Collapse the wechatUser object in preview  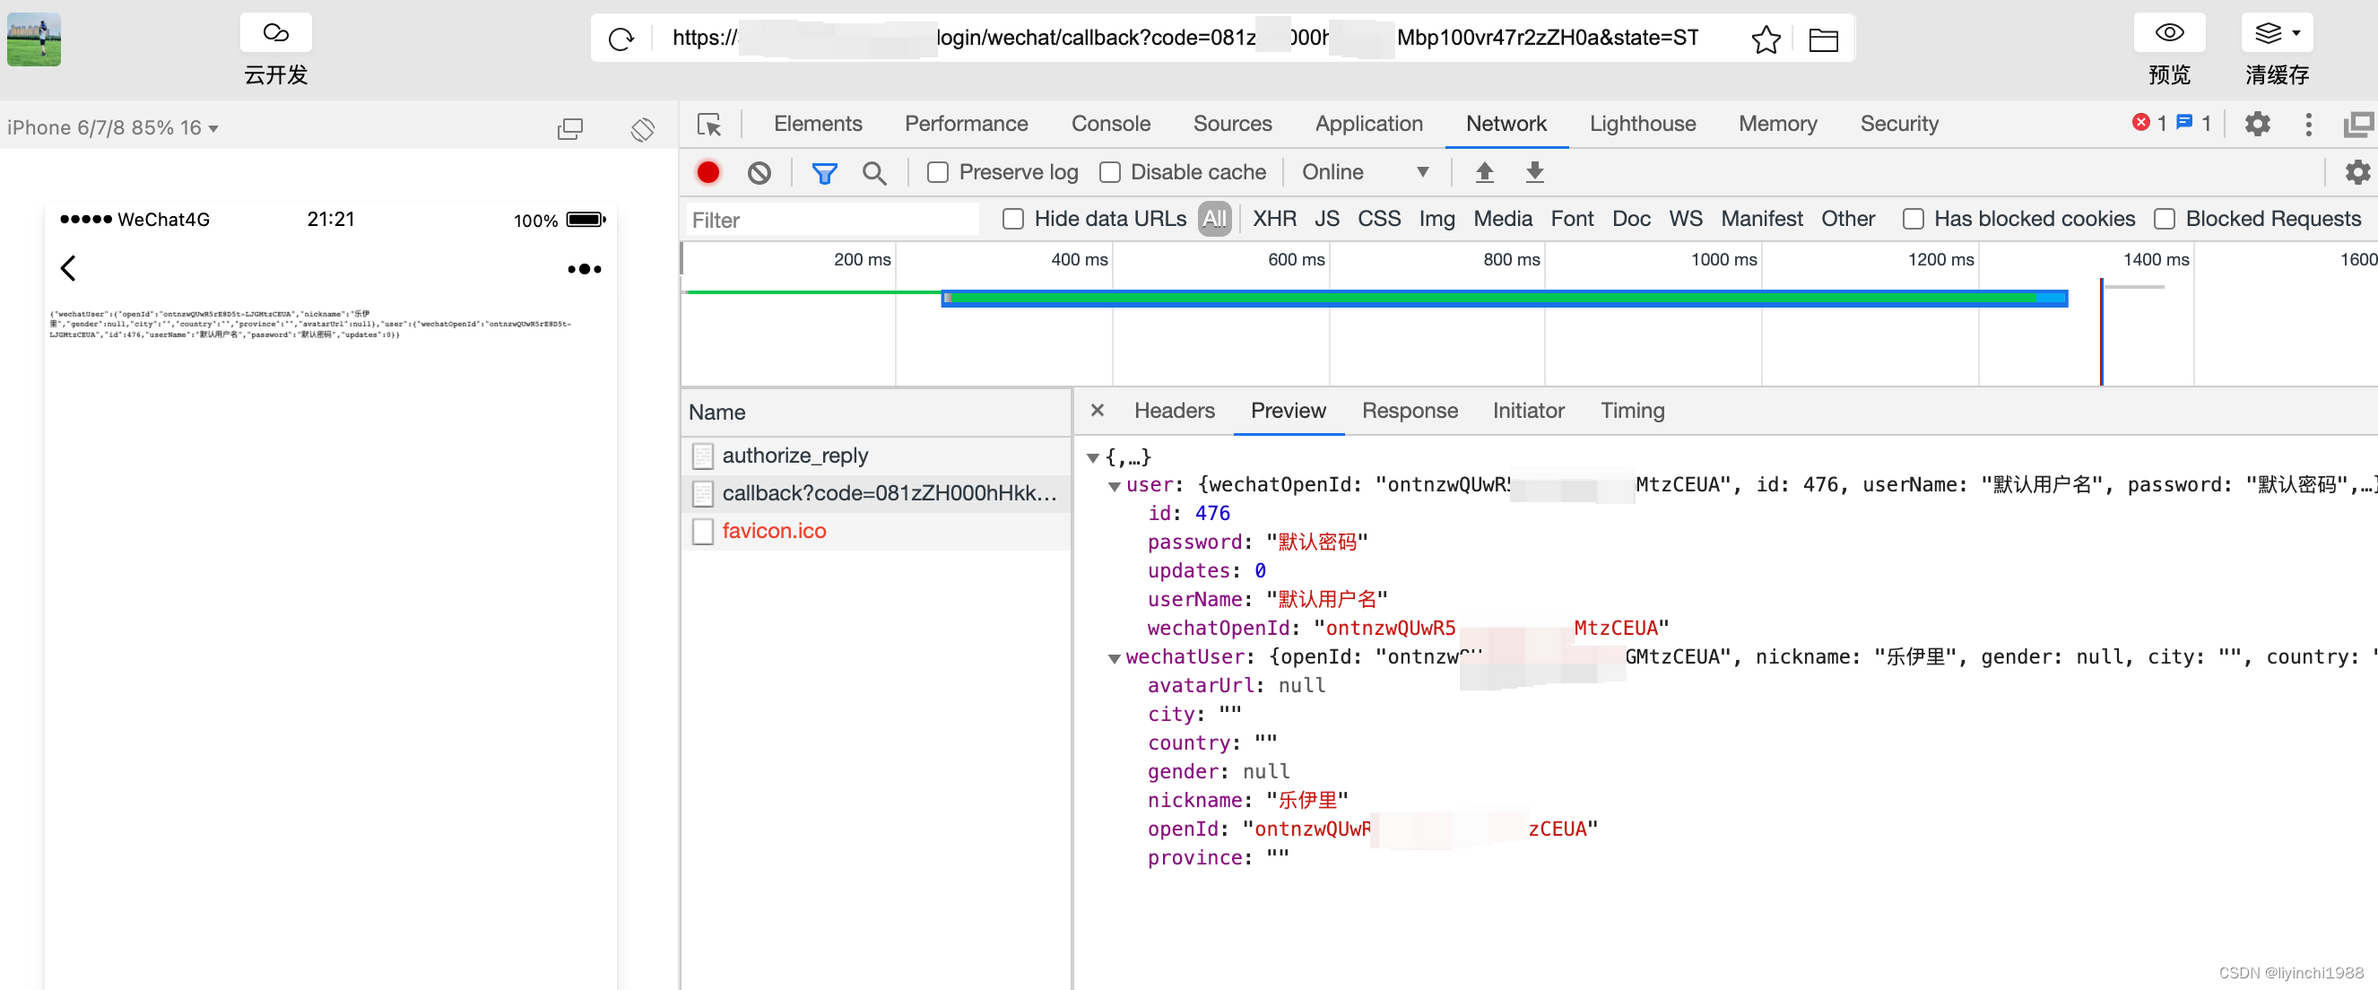(x=1115, y=658)
